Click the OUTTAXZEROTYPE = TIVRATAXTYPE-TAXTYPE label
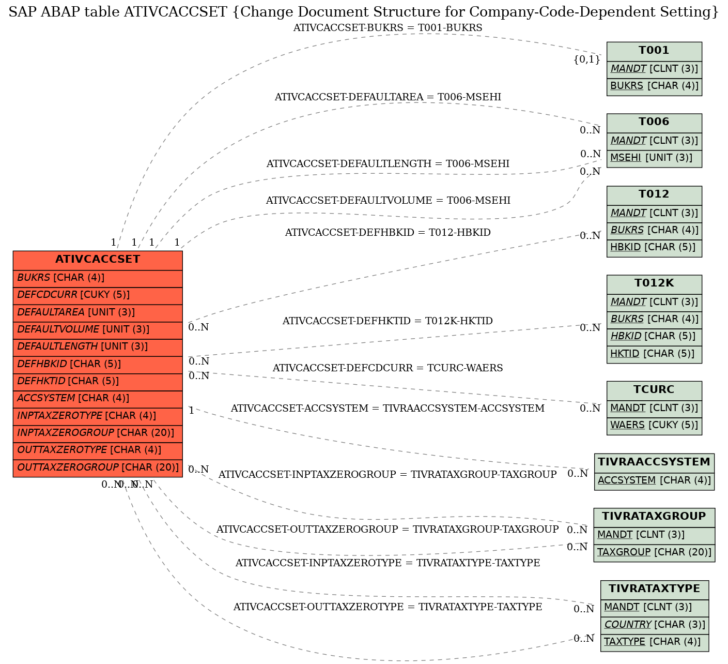 [388, 607]
